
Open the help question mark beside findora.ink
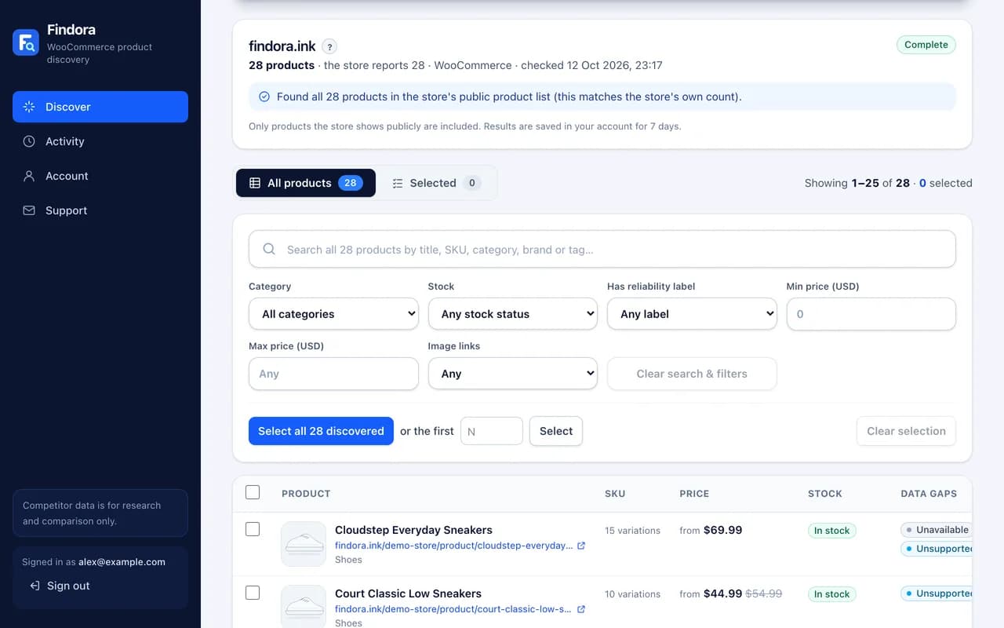330,46
